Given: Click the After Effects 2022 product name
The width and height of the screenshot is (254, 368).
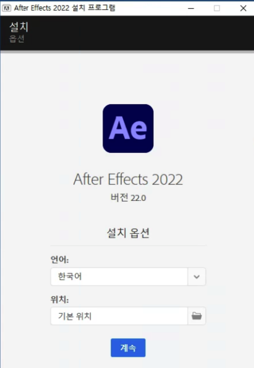Looking at the screenshot, I should (128, 180).
